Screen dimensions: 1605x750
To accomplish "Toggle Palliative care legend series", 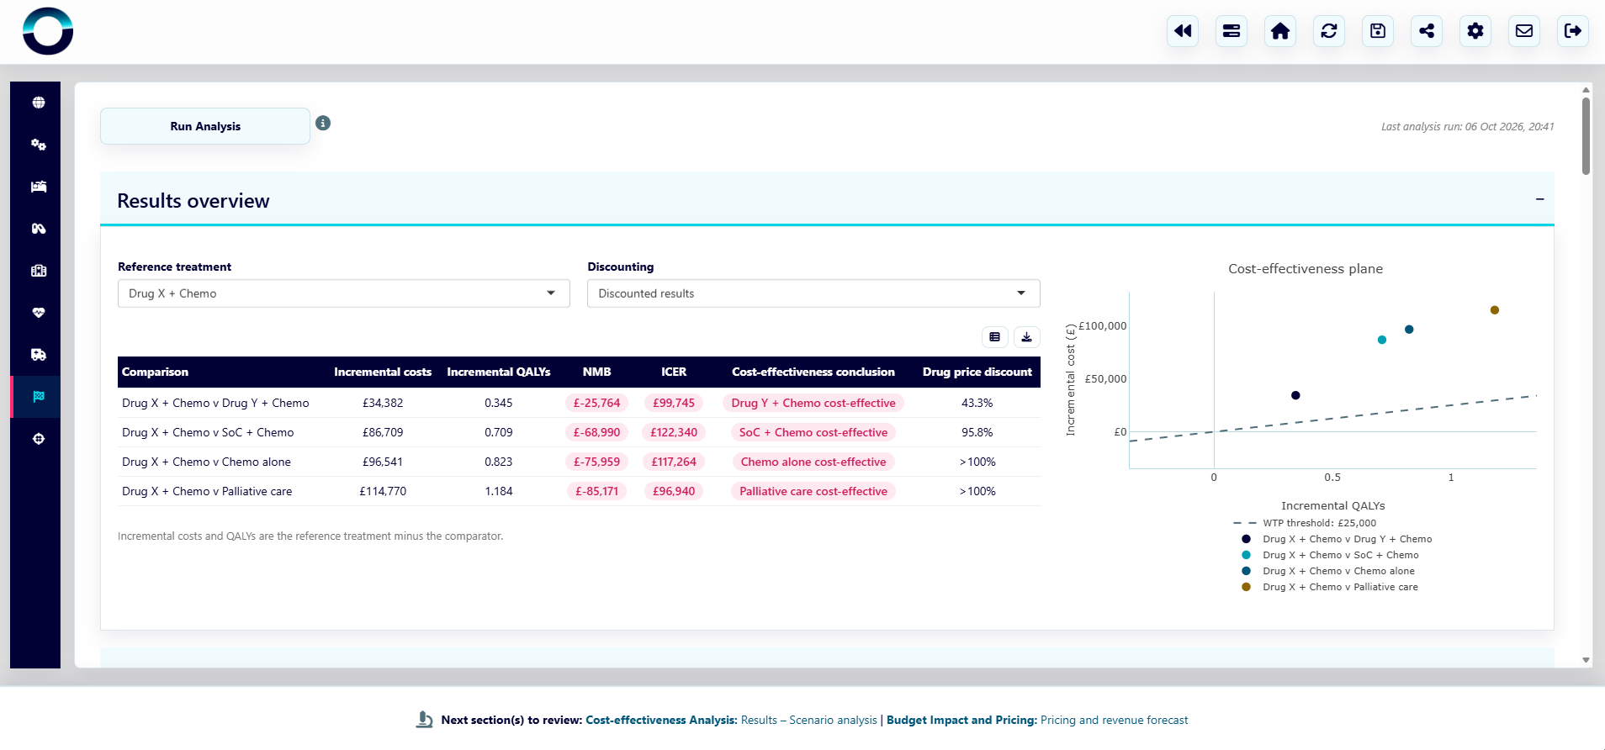I will pyautogui.click(x=1330, y=587).
